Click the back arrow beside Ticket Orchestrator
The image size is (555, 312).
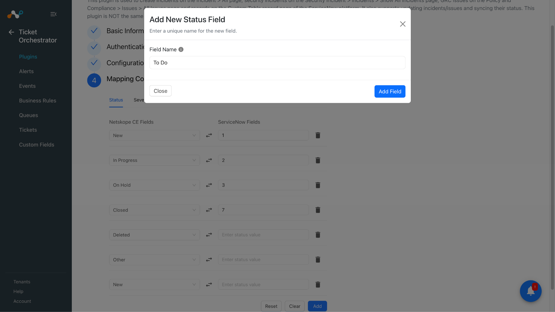(x=11, y=32)
